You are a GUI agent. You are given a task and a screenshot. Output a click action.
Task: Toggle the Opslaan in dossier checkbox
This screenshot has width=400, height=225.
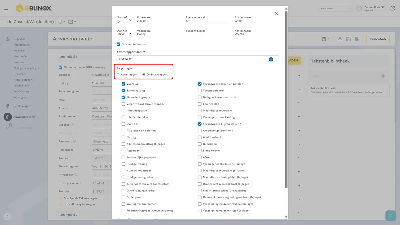point(118,44)
